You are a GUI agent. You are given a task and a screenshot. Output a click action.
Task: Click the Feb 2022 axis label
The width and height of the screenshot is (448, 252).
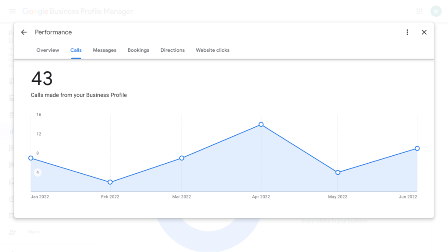110,196
